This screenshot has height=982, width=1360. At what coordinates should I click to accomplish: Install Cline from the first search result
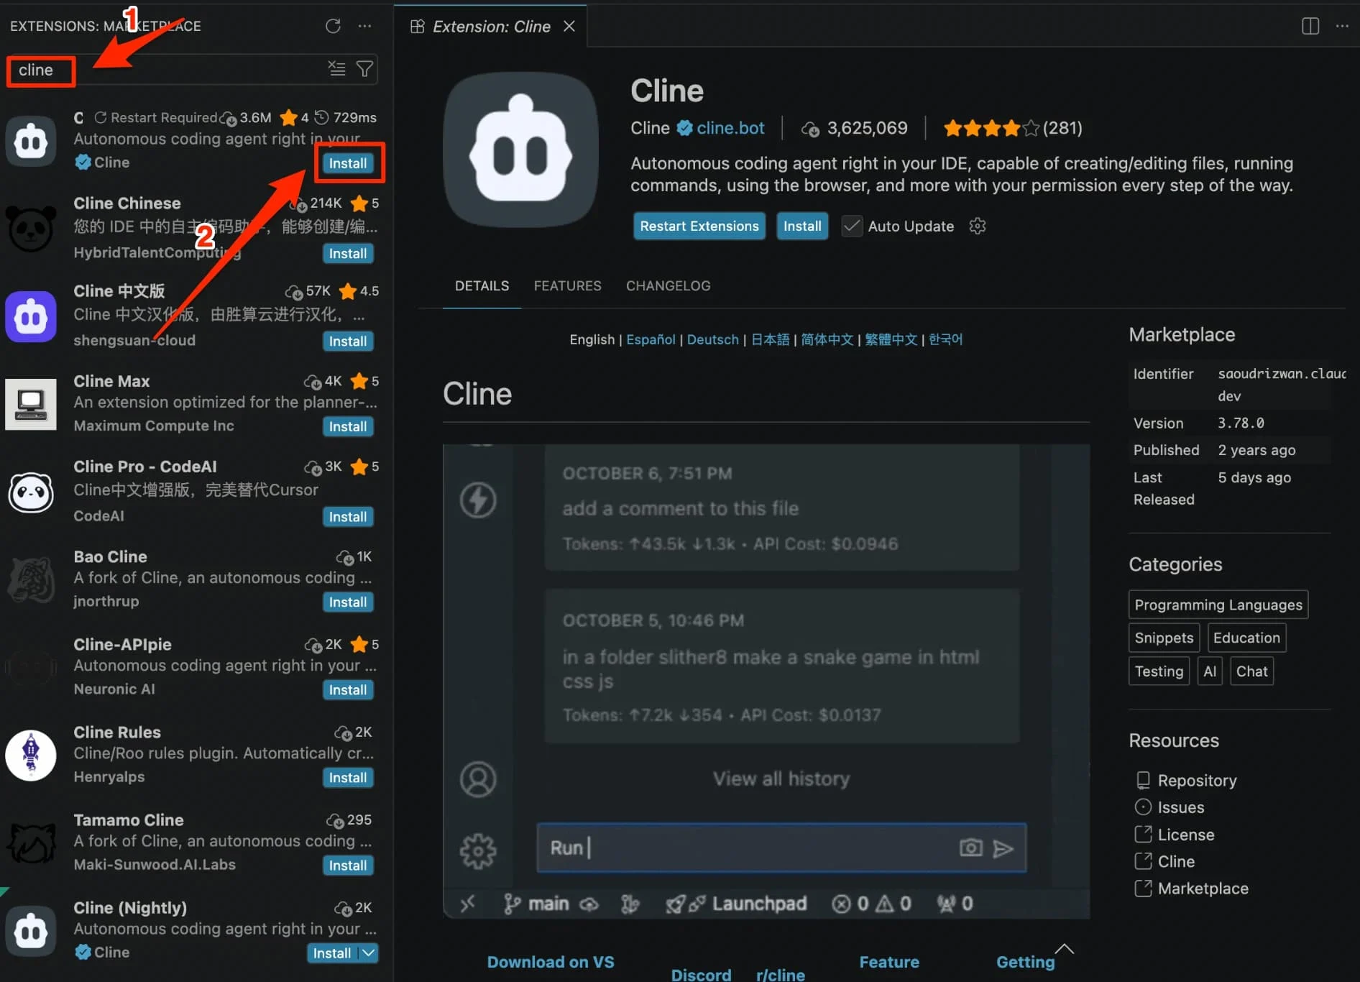[x=348, y=163]
